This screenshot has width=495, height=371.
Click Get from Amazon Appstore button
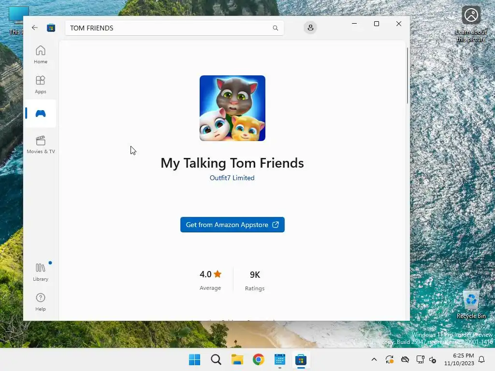click(x=233, y=225)
